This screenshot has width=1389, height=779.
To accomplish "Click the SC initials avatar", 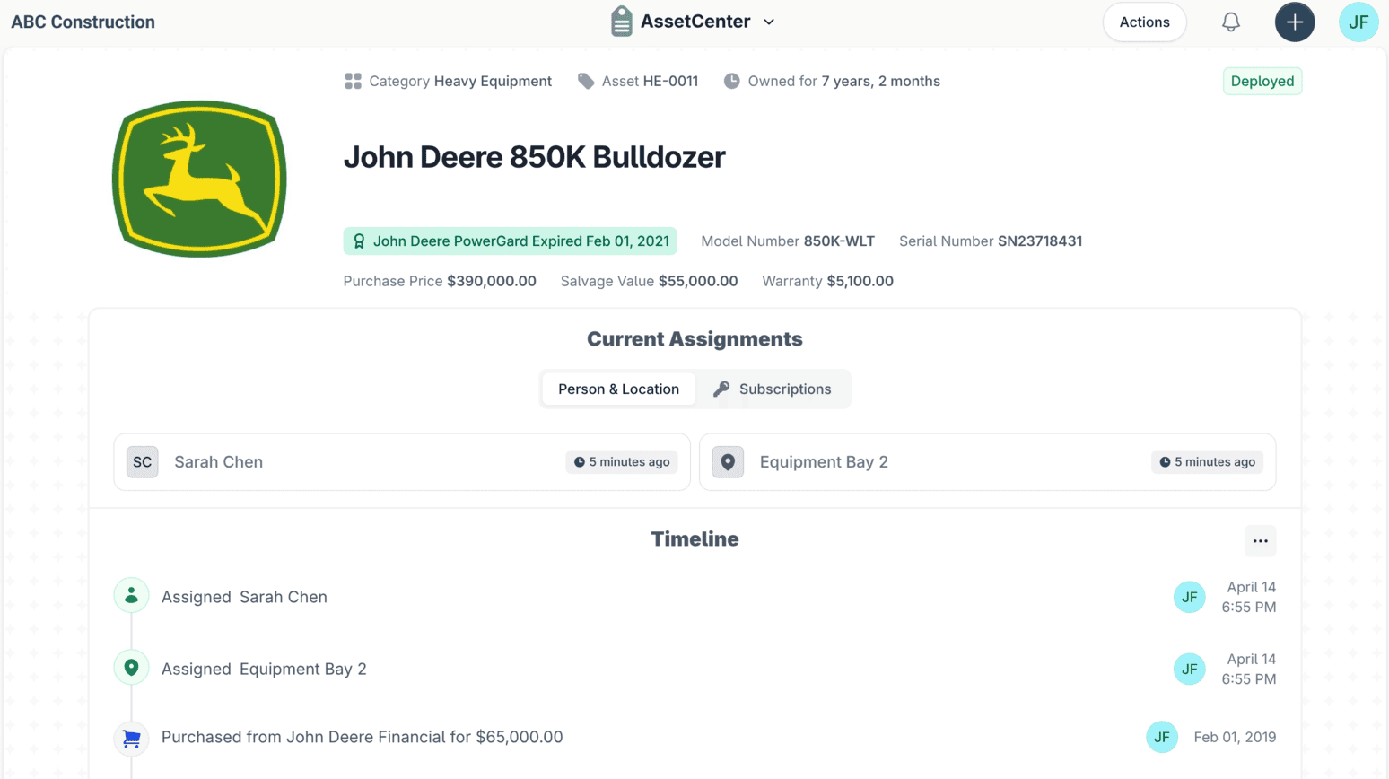I will pos(142,461).
